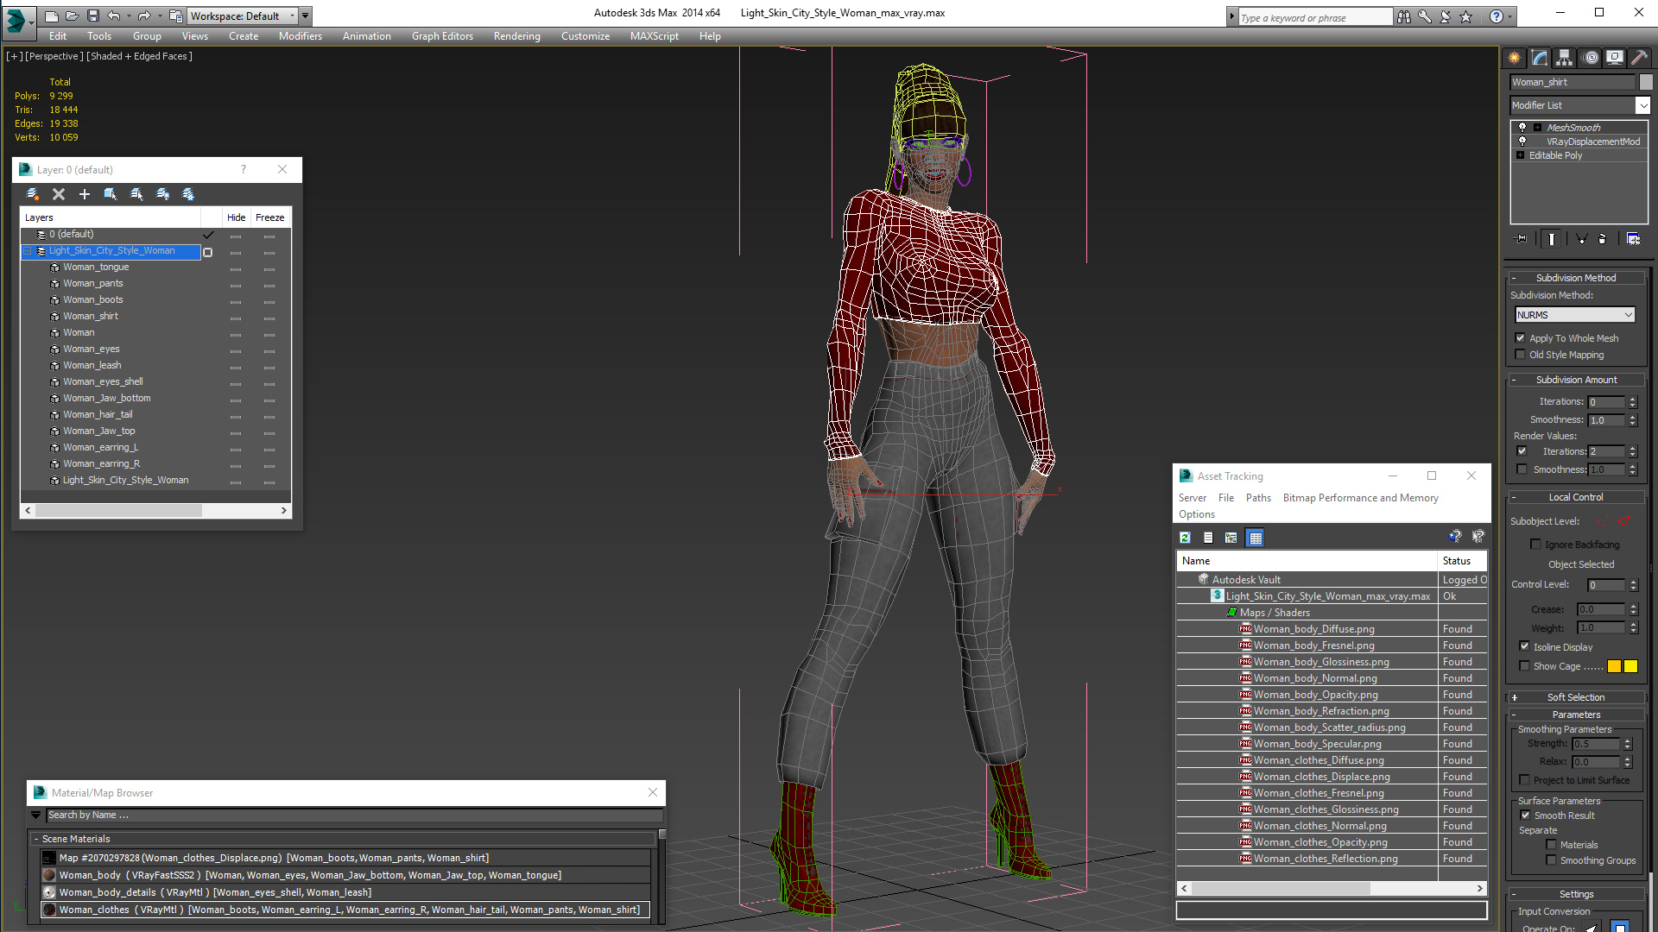This screenshot has height=932, width=1658.
Task: Open the Graph Editors menu
Action: (442, 36)
